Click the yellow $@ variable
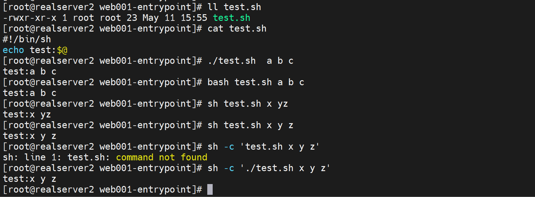 coord(62,50)
